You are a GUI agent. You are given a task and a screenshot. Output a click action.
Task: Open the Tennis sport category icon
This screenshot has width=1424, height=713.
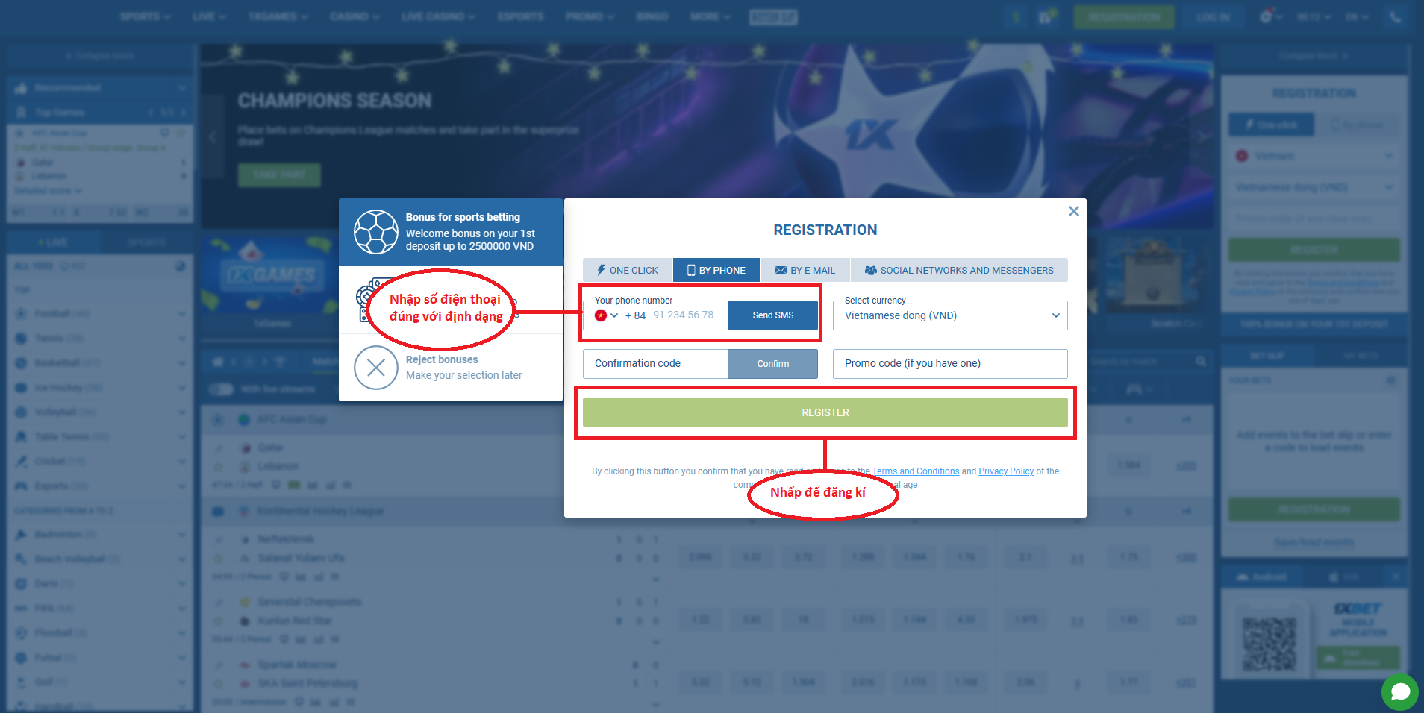(21, 338)
